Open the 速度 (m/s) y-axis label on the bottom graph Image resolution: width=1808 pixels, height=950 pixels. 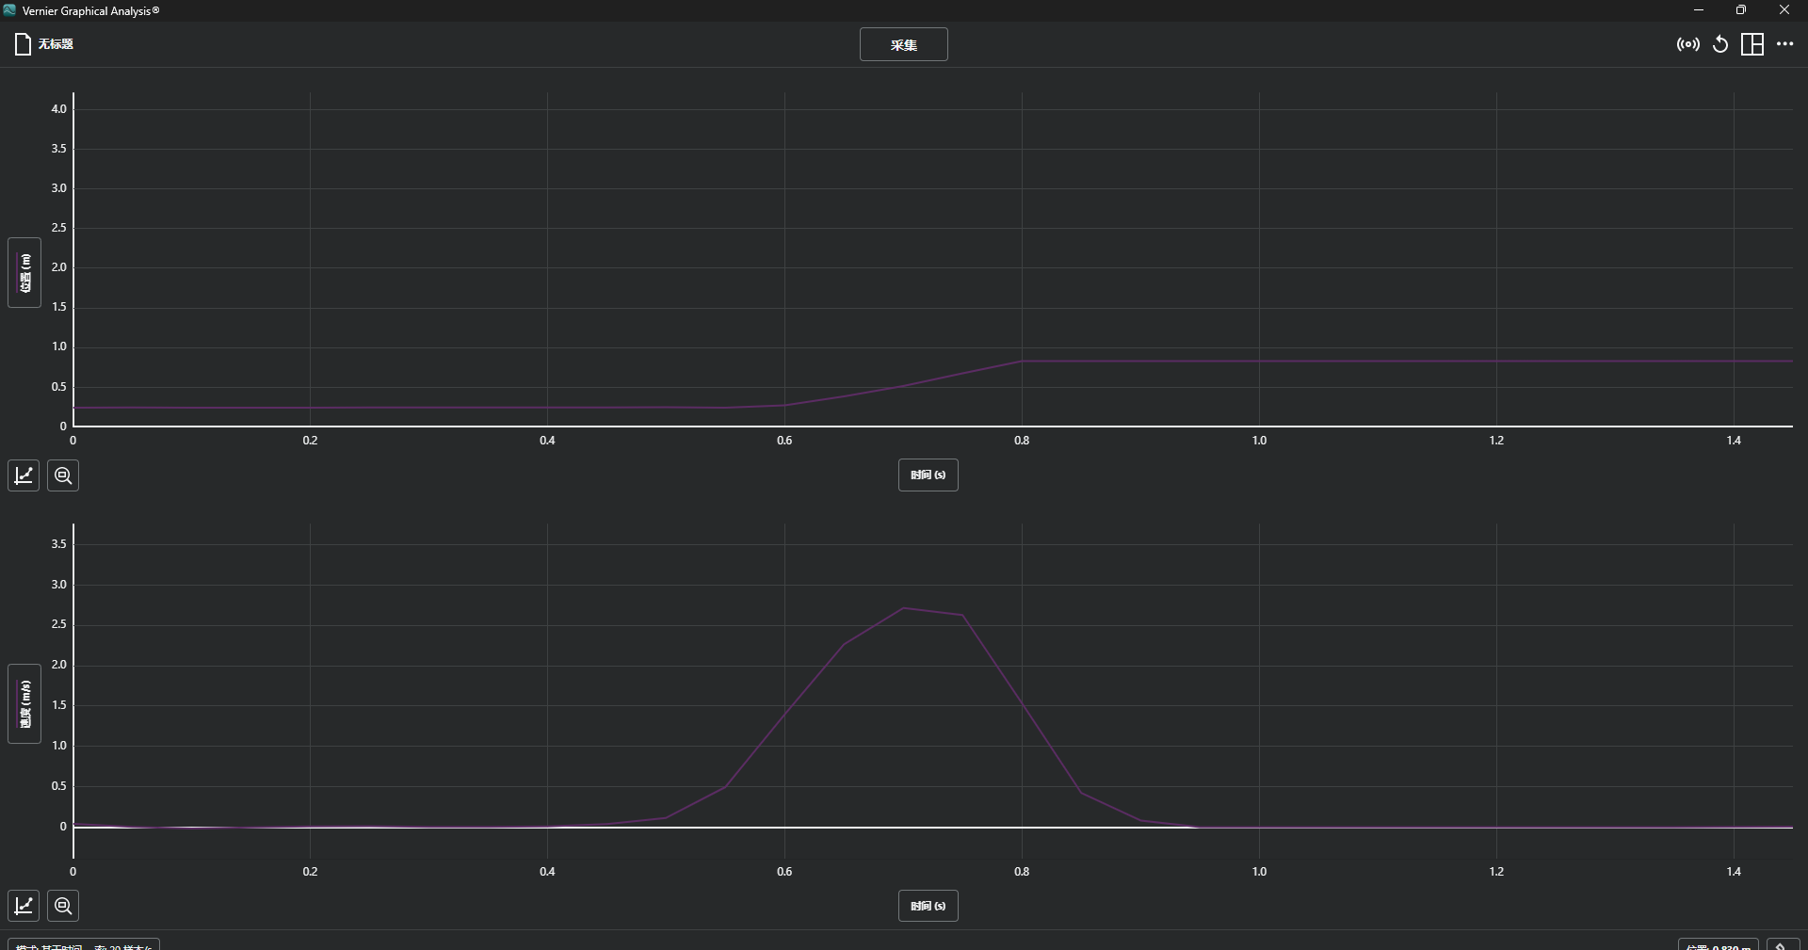tap(24, 703)
